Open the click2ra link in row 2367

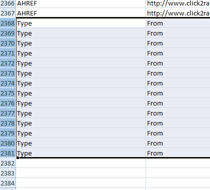coord(178,13)
